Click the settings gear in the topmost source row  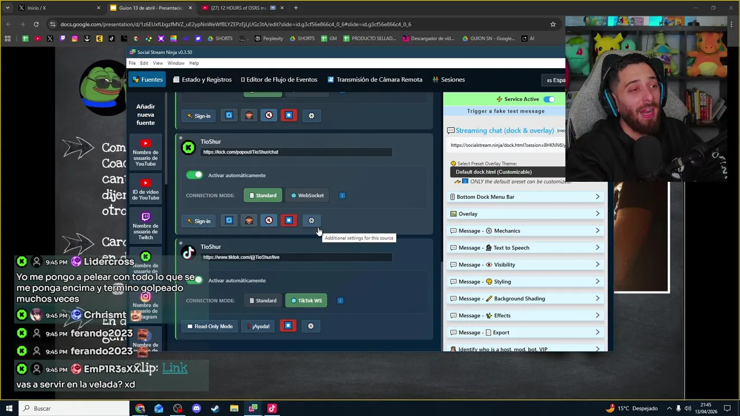(311, 116)
